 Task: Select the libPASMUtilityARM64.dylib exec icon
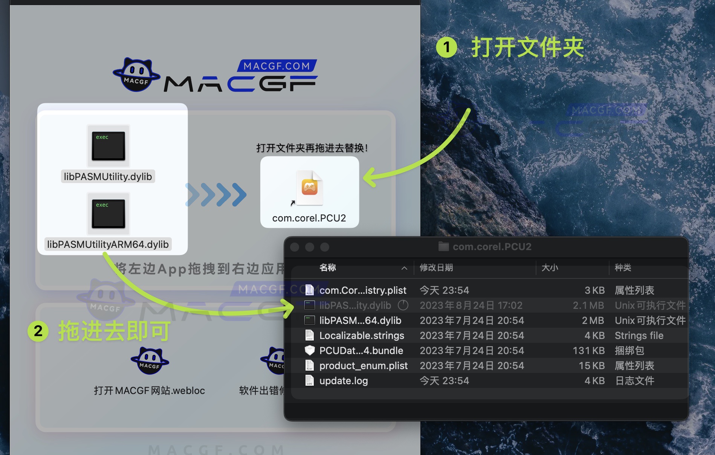108,214
